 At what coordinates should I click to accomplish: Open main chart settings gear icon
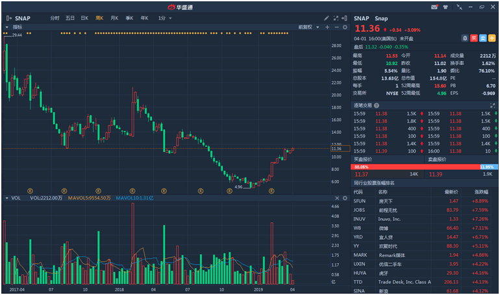pyautogui.click(x=345, y=27)
